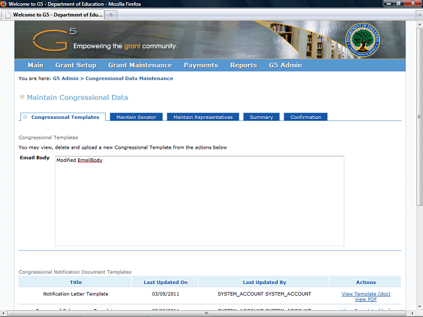Restore down the Firefox window
Viewport: 423px width, 317px height.
tap(399, 3)
